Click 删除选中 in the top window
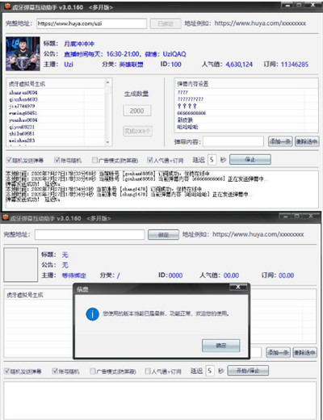 click(307, 141)
